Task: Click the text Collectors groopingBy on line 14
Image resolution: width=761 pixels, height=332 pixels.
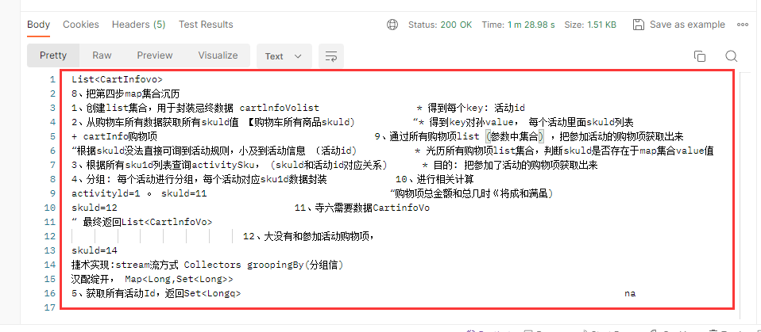Action: (x=245, y=265)
